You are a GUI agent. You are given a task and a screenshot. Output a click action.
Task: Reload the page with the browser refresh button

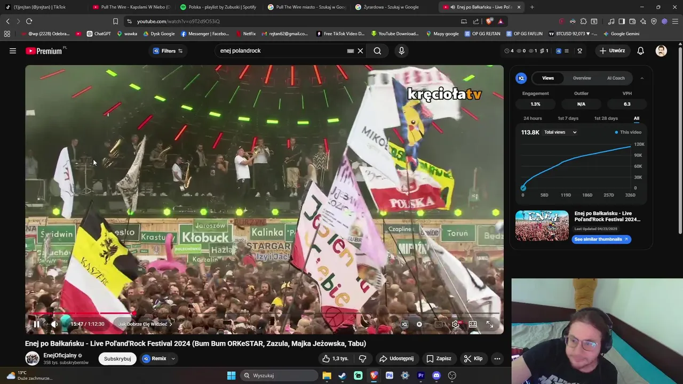pyautogui.click(x=29, y=21)
